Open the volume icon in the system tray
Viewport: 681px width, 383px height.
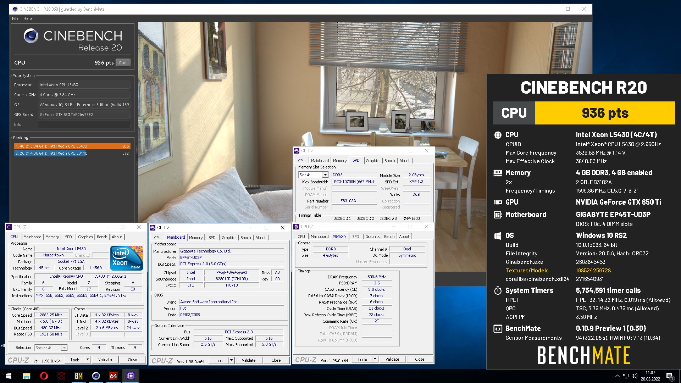[635, 376]
